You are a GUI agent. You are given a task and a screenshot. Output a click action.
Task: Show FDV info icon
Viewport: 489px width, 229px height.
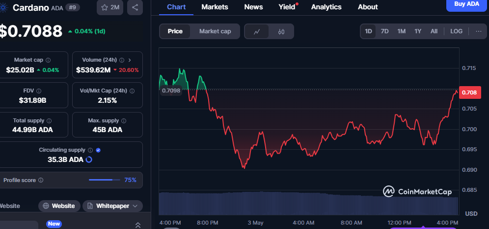click(x=39, y=91)
